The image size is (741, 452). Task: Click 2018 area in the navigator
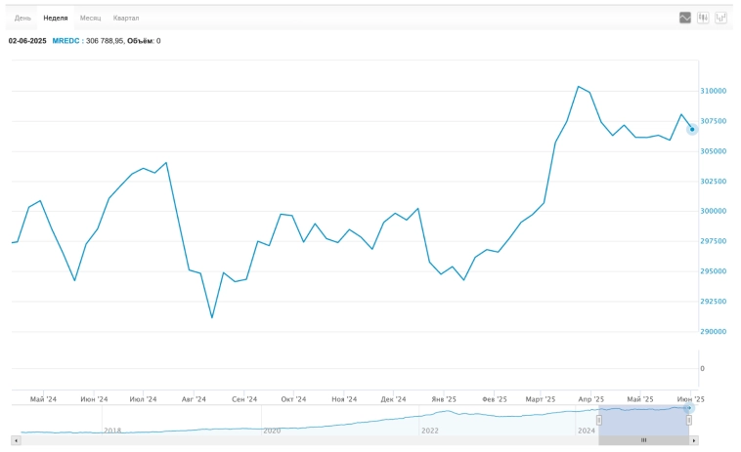pos(112,430)
